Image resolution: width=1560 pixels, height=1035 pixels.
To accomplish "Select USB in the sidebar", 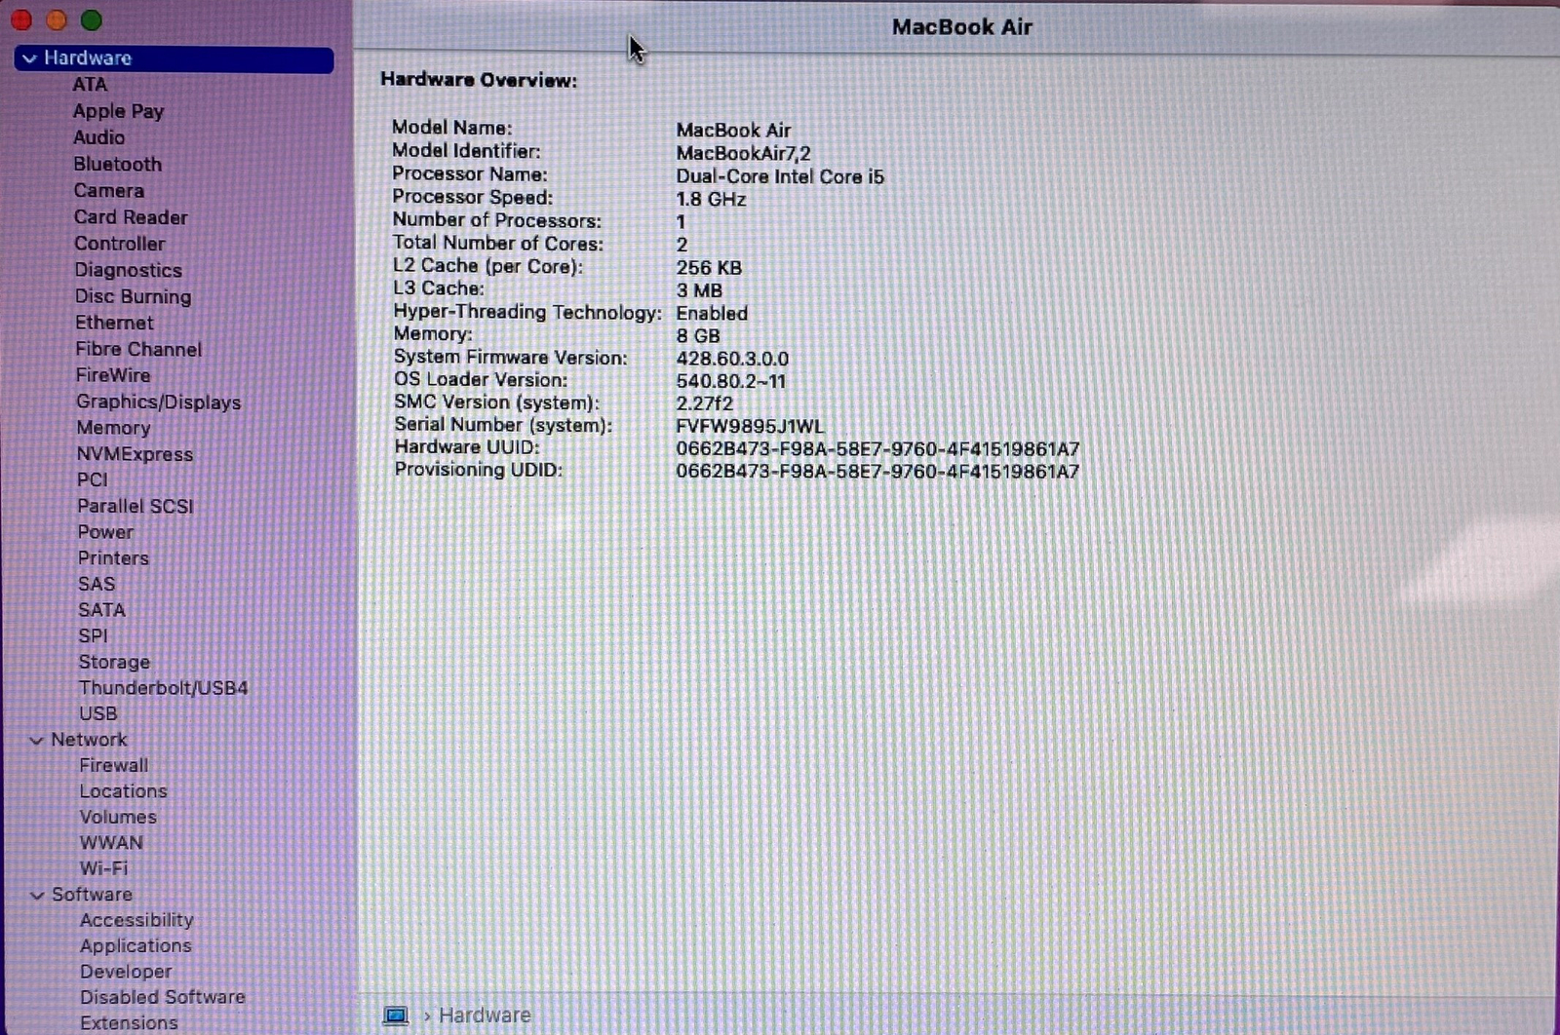I will pos(97,713).
